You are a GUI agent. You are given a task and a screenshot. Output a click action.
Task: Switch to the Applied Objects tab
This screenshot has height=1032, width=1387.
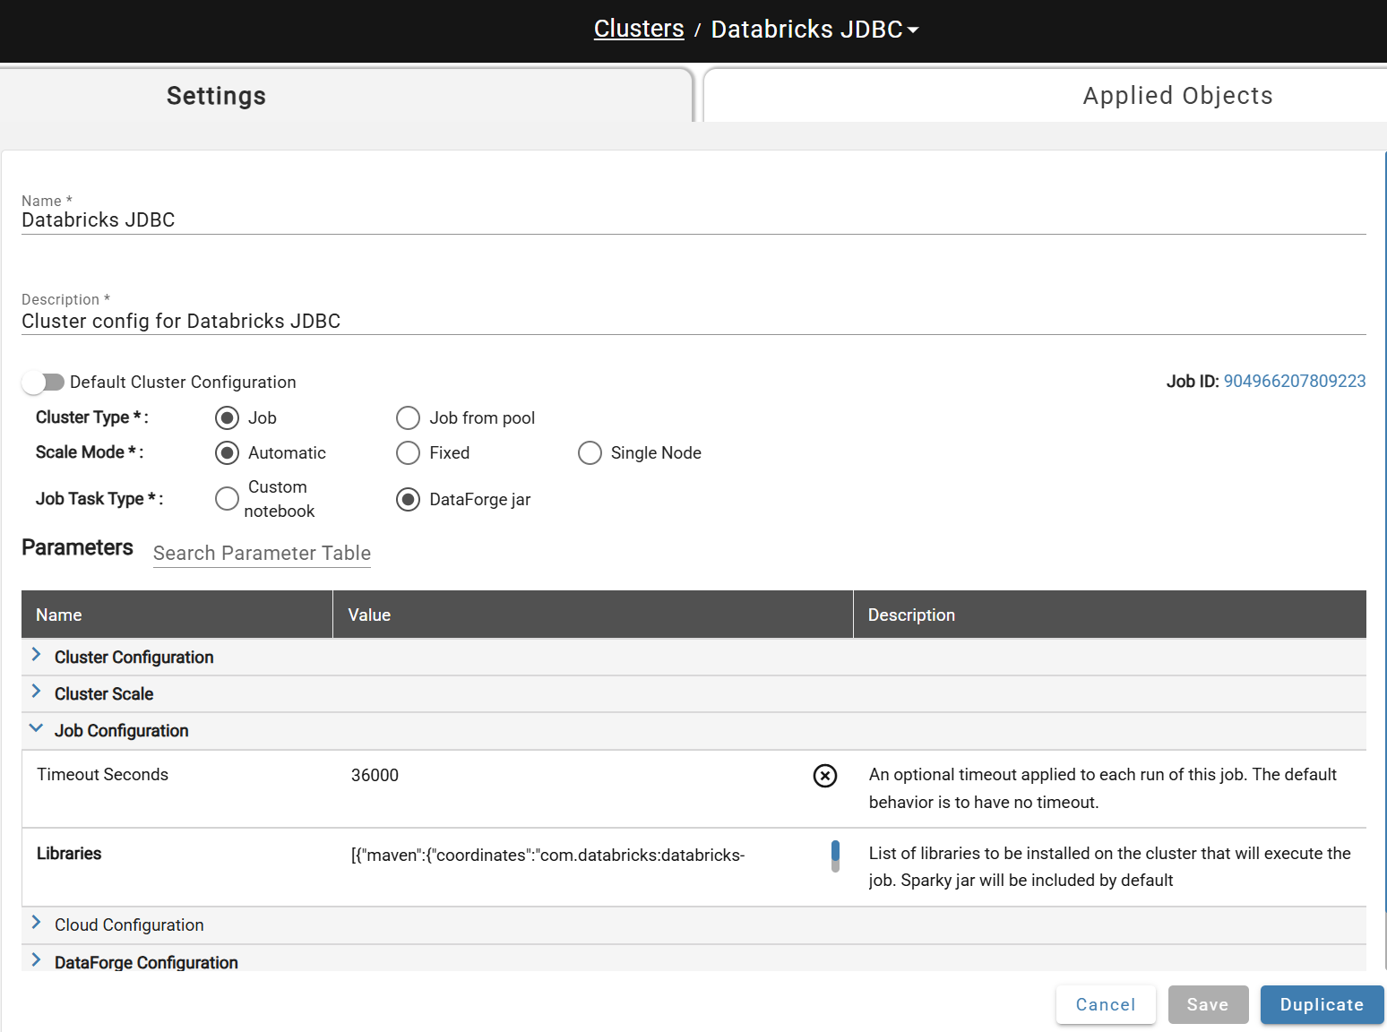click(x=1045, y=95)
